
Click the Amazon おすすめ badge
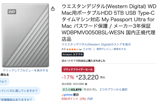click(x=72, y=54)
